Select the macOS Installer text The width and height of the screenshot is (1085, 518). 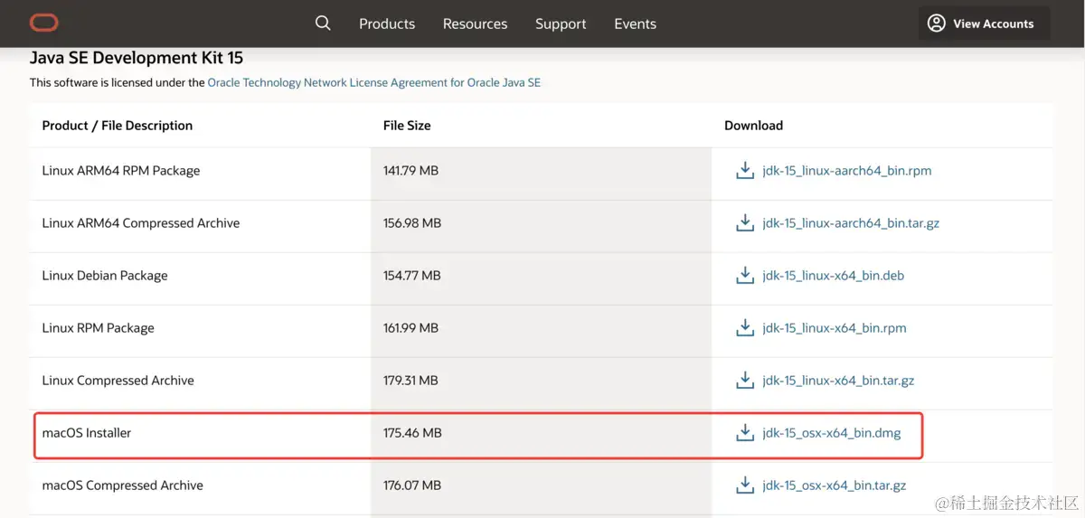(87, 433)
